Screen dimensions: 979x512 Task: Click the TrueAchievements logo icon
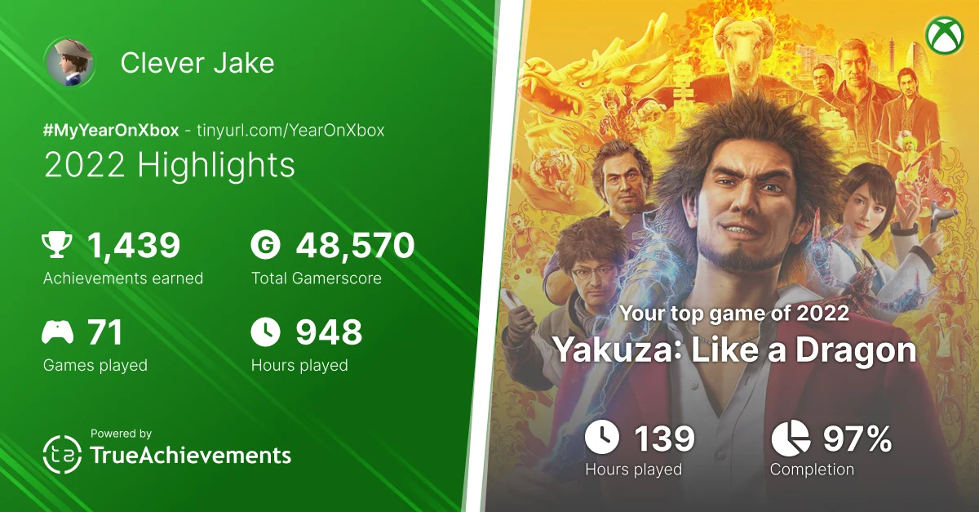61,455
